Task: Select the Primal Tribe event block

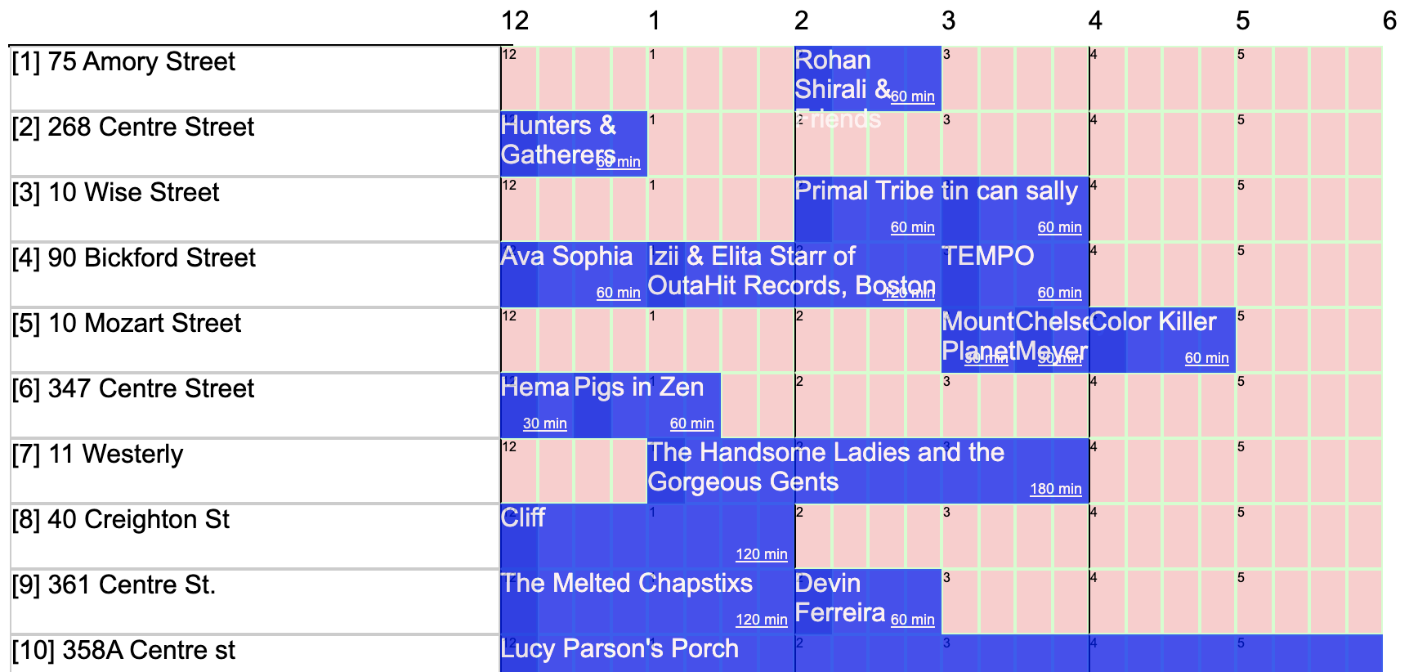Action: point(868,209)
